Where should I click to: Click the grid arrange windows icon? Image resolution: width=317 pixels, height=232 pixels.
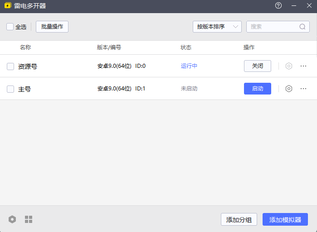pyautogui.click(x=29, y=219)
